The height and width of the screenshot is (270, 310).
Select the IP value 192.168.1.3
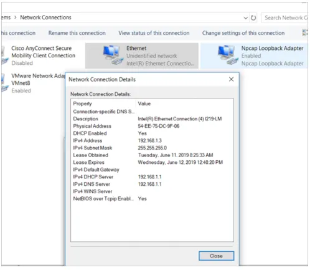pos(150,141)
